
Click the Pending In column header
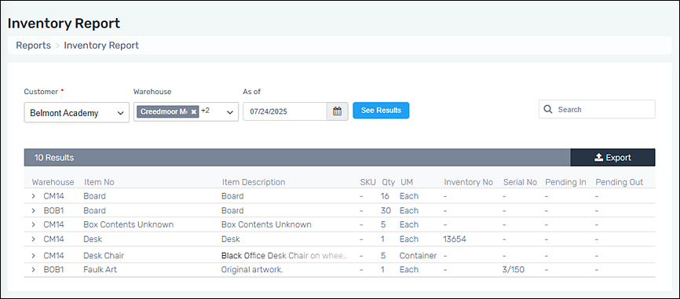coord(565,182)
